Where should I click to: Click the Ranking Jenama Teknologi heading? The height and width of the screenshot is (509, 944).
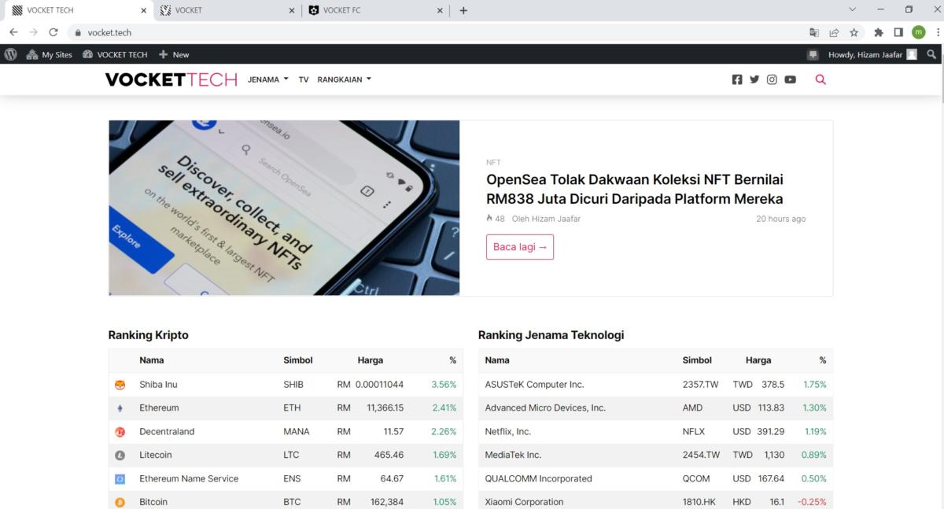click(551, 335)
